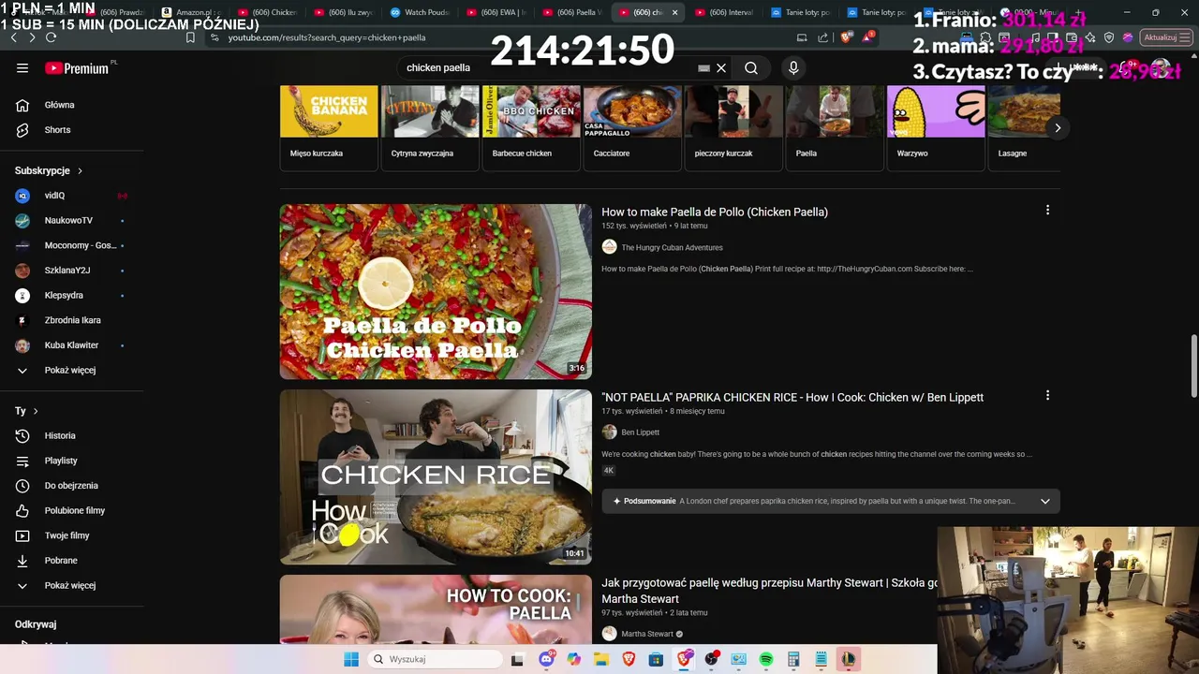
Task: Expand the Ty section chevron
Action: click(x=36, y=411)
